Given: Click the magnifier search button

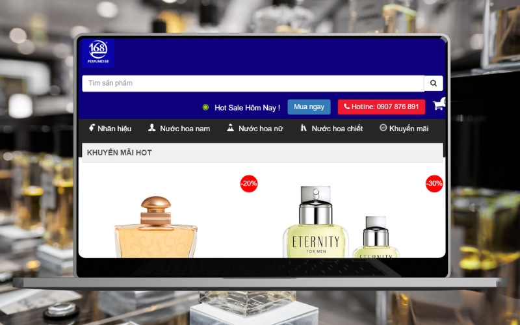Looking at the screenshot, I should (433, 83).
